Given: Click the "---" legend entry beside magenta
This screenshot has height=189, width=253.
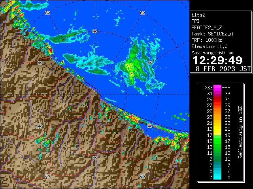Looking at the screenshot, I should (x=226, y=88).
